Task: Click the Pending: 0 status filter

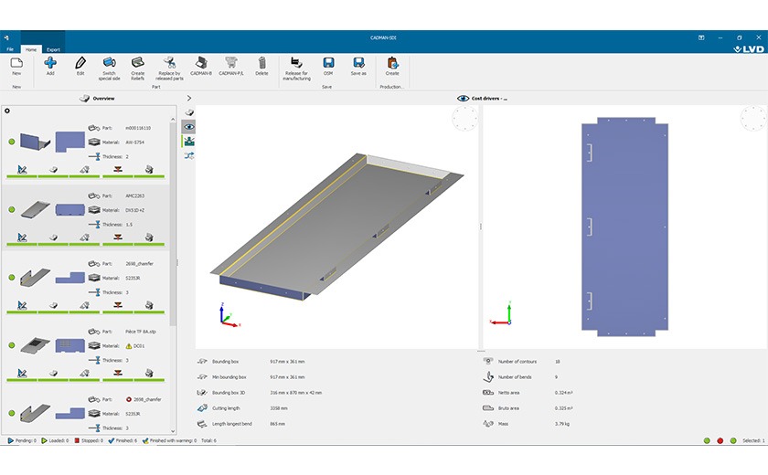Action: (22, 441)
